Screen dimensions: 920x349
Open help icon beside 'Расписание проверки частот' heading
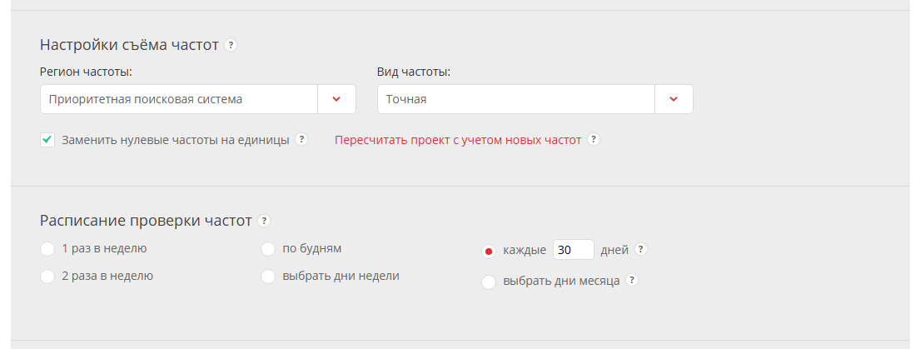click(264, 221)
